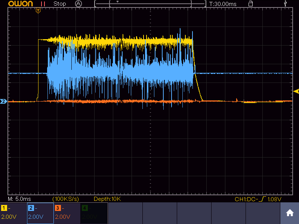This screenshot has height=224, width=299.
Task: Click the T:30.00ms horizontal position readout
Action: [223, 4]
